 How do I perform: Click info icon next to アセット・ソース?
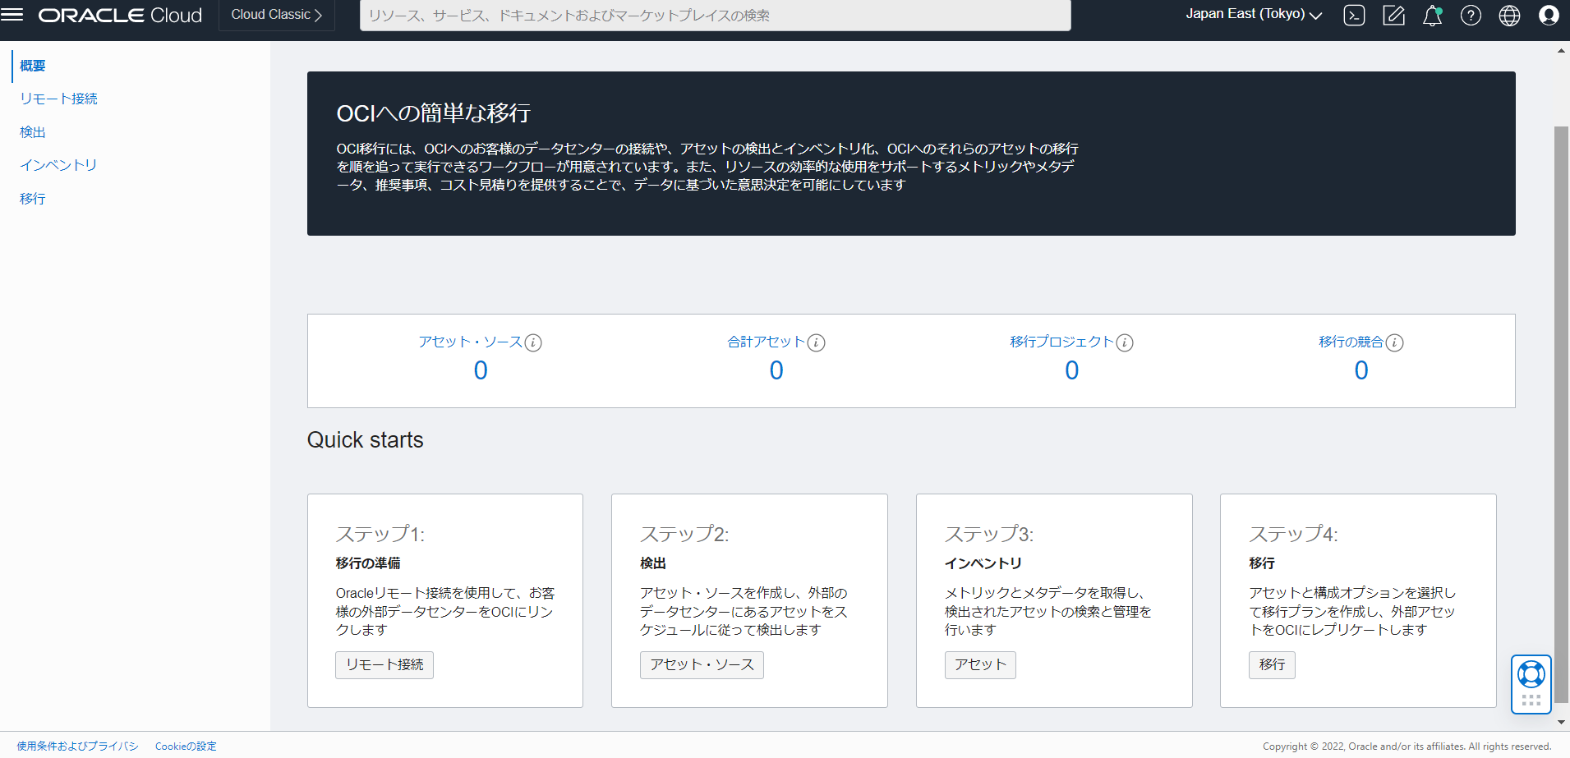pyautogui.click(x=533, y=342)
